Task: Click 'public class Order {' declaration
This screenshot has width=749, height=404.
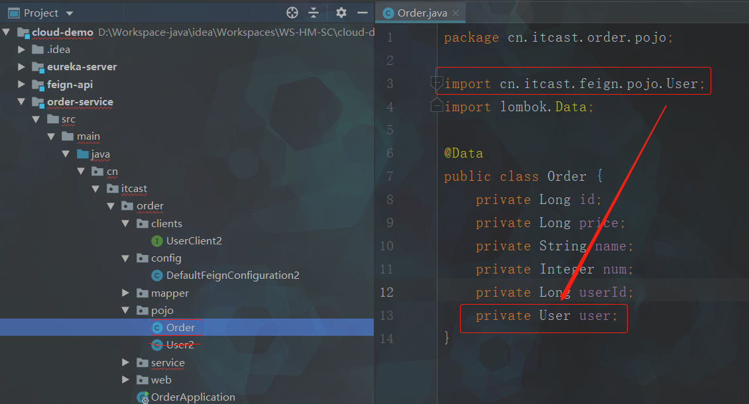Action: click(x=524, y=176)
